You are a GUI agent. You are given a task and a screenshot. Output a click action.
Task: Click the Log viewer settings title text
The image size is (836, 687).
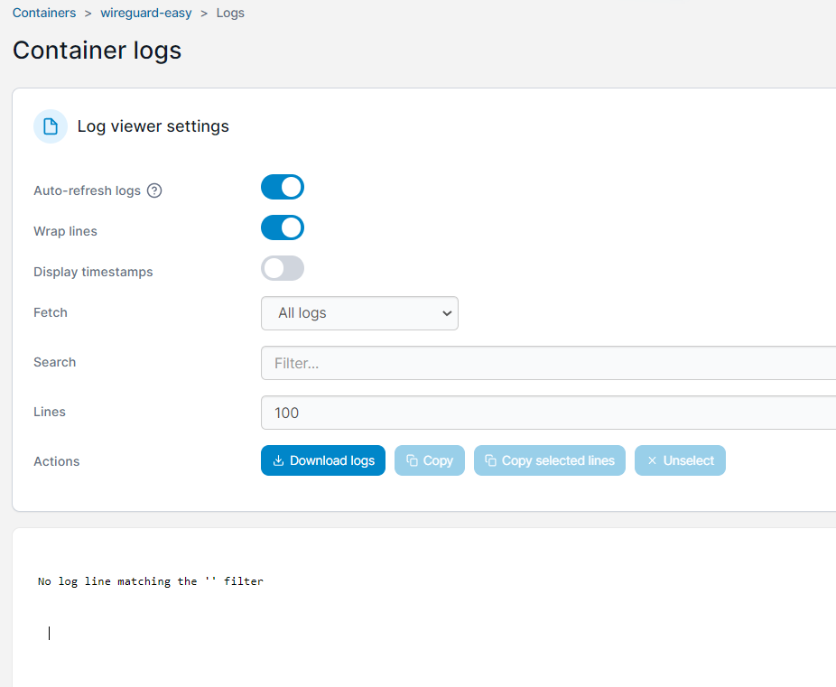(x=153, y=126)
